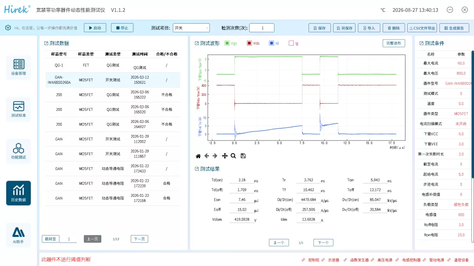
Task: Click the 完整波形 button
Action: [393, 43]
